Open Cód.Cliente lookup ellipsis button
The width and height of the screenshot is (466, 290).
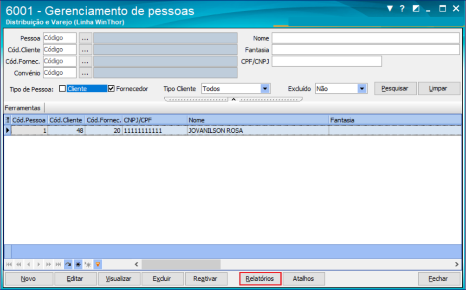click(x=85, y=50)
